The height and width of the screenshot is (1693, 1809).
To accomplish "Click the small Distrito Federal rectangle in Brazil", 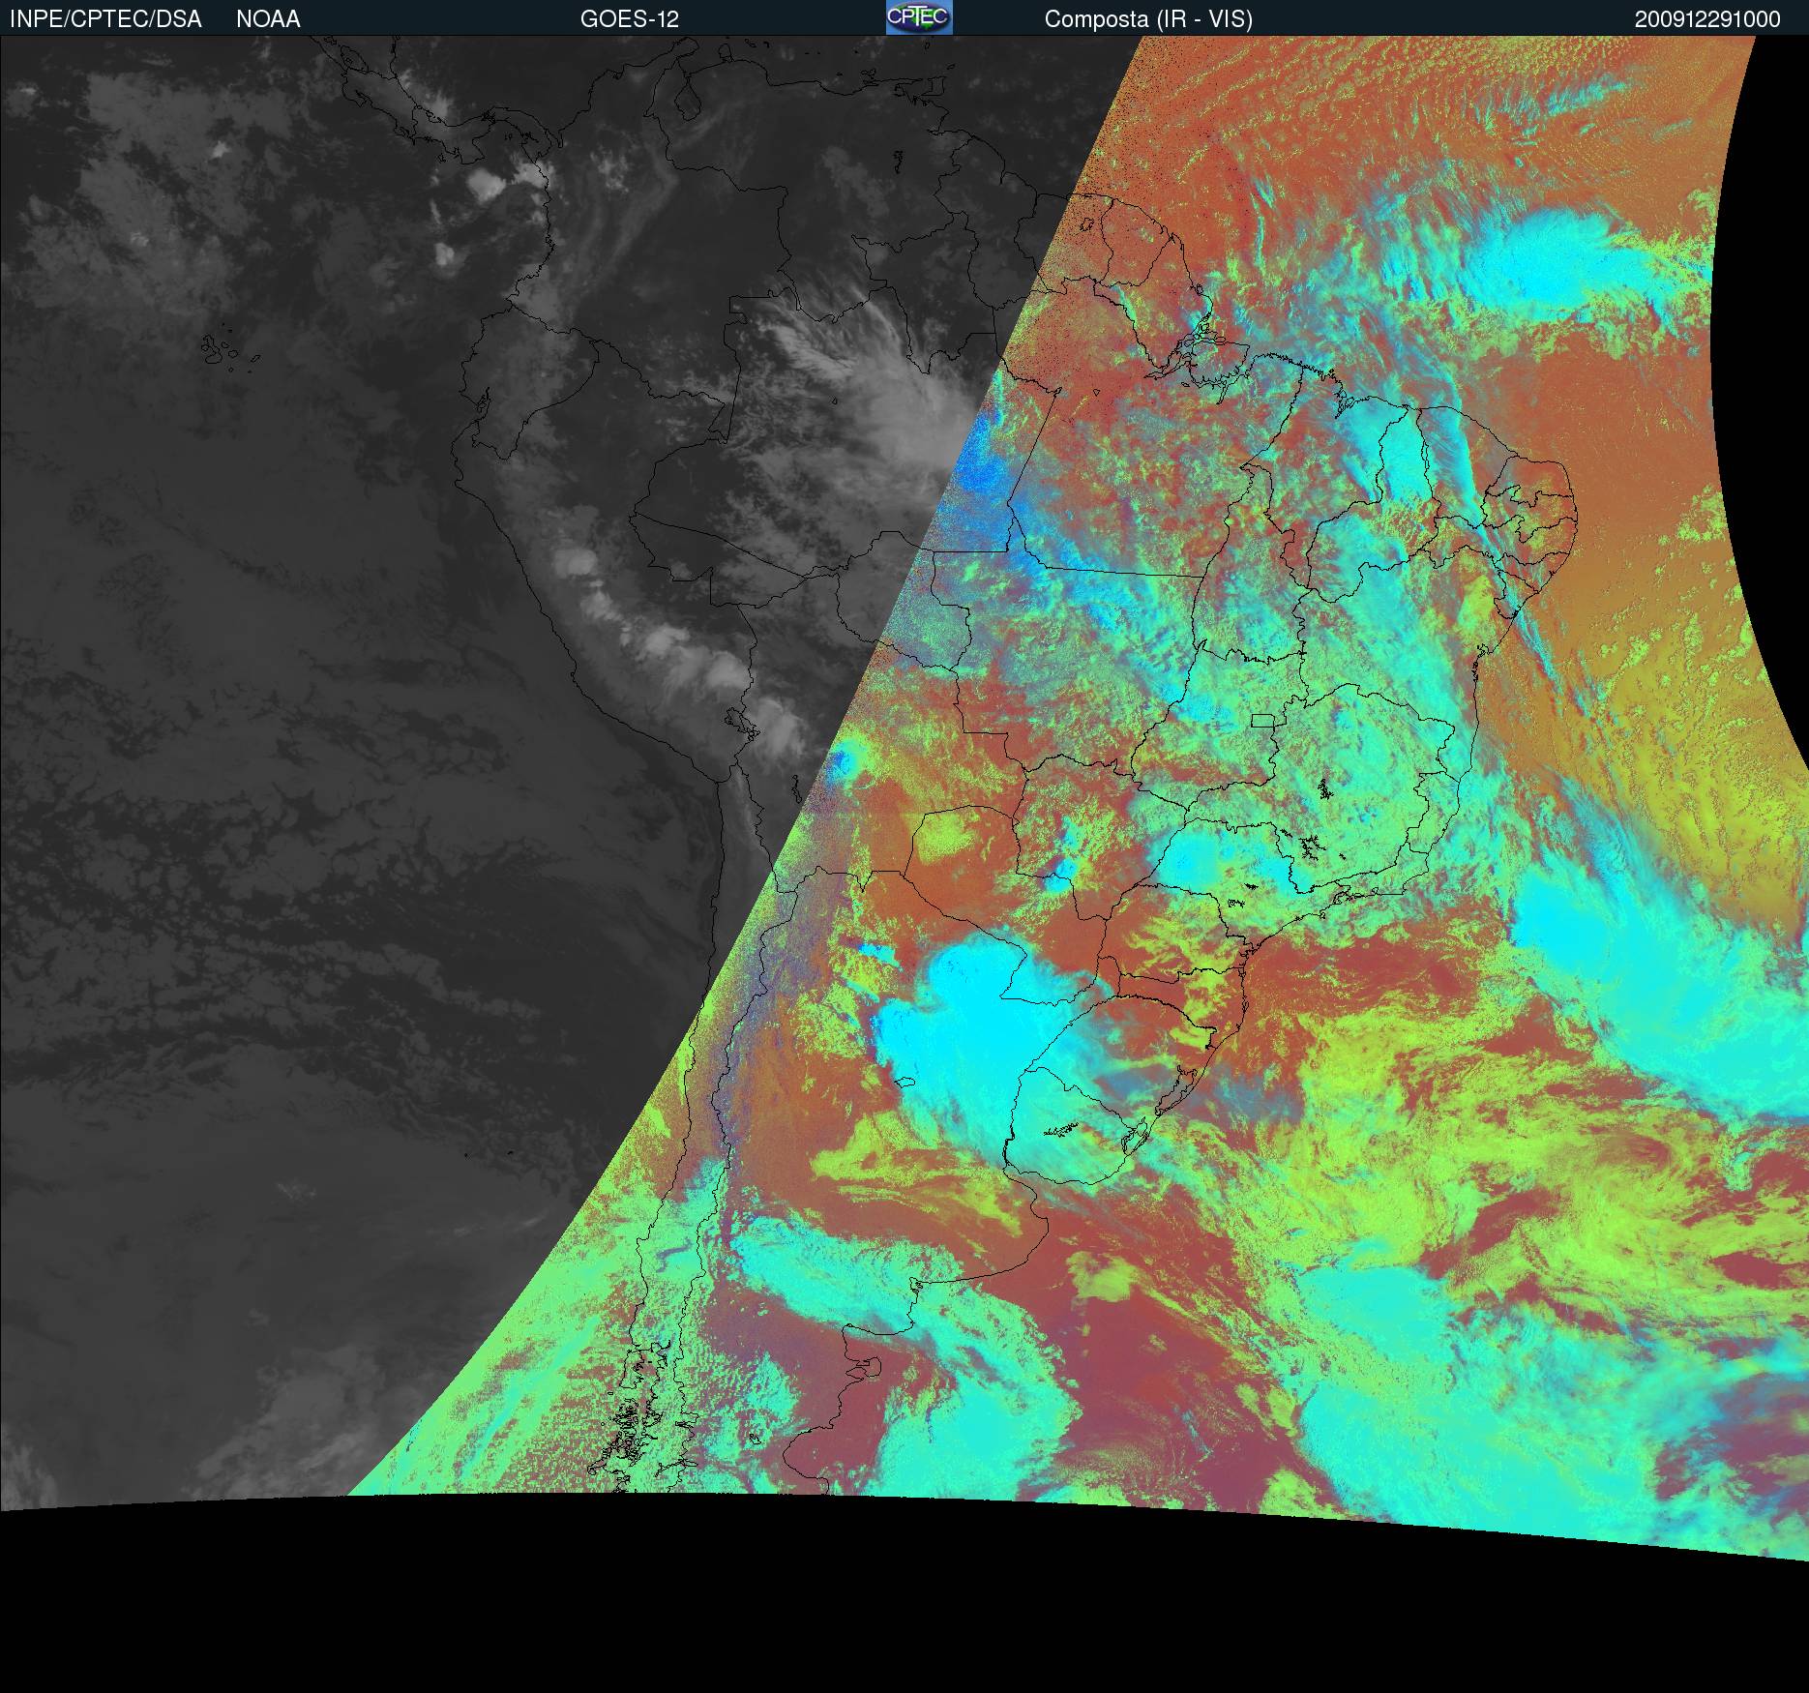I will (1263, 720).
